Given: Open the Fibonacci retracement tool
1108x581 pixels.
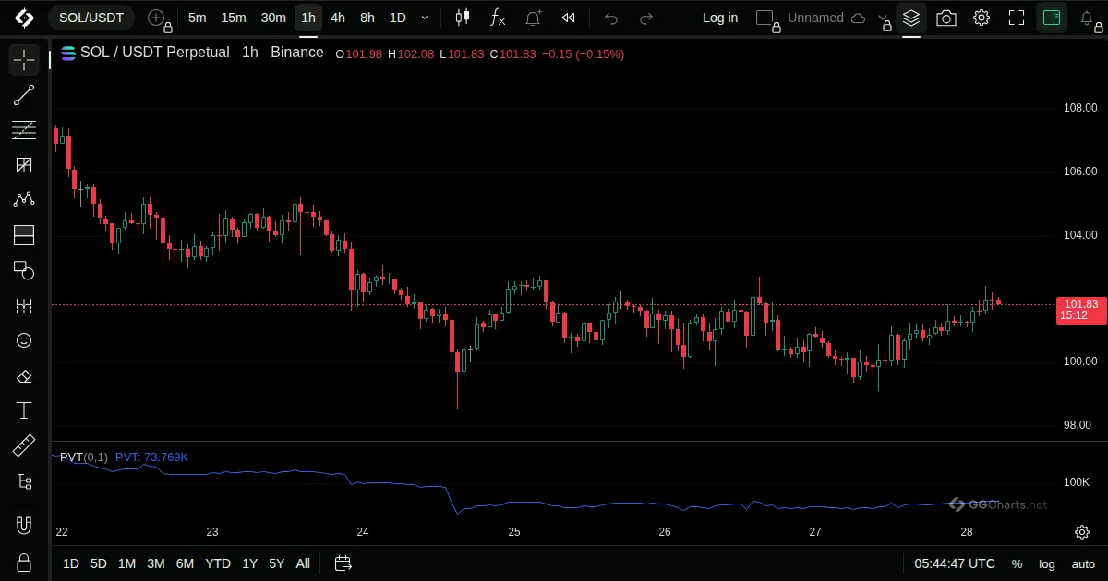Looking at the screenshot, I should (24, 130).
